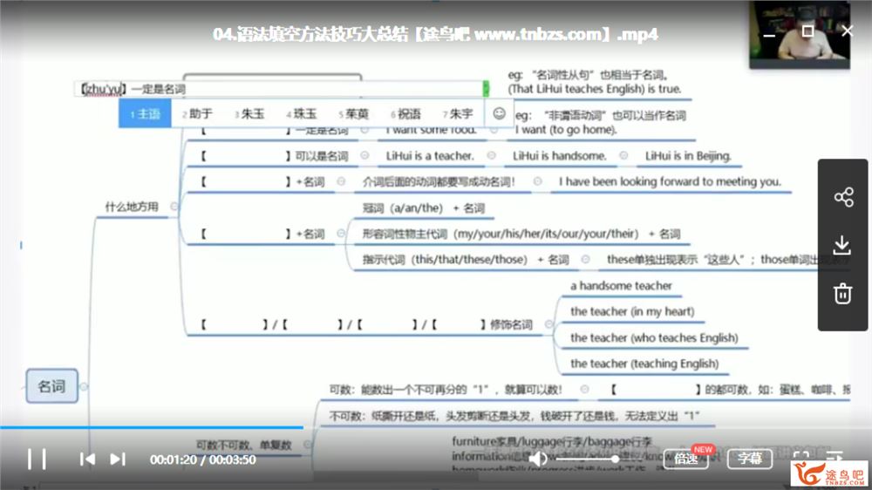872x490 pixels.
Task: Open the emoji smiley in IME bar
Action: point(499,113)
